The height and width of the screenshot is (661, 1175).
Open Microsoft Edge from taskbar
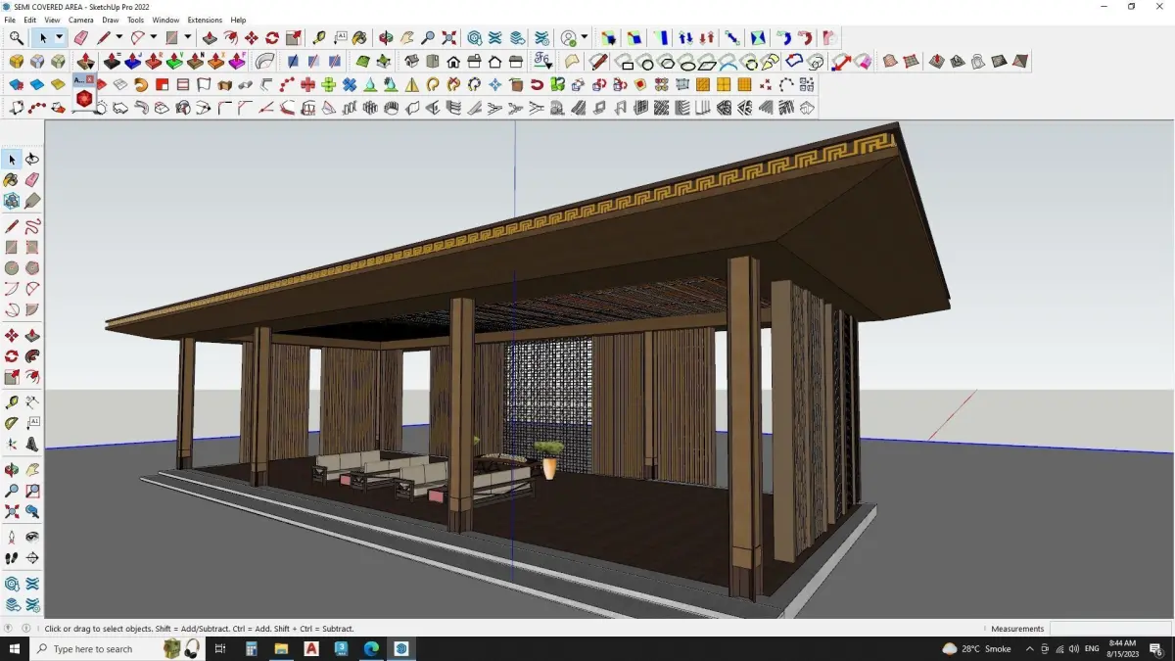click(371, 648)
